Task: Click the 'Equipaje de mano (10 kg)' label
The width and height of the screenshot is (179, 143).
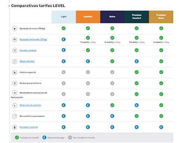Action: click(33, 29)
